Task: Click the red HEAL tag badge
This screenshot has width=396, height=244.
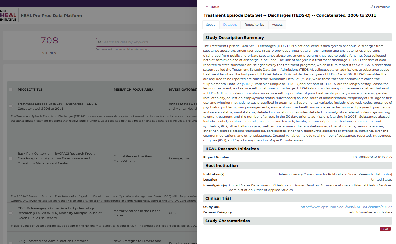Action: tap(385, 229)
